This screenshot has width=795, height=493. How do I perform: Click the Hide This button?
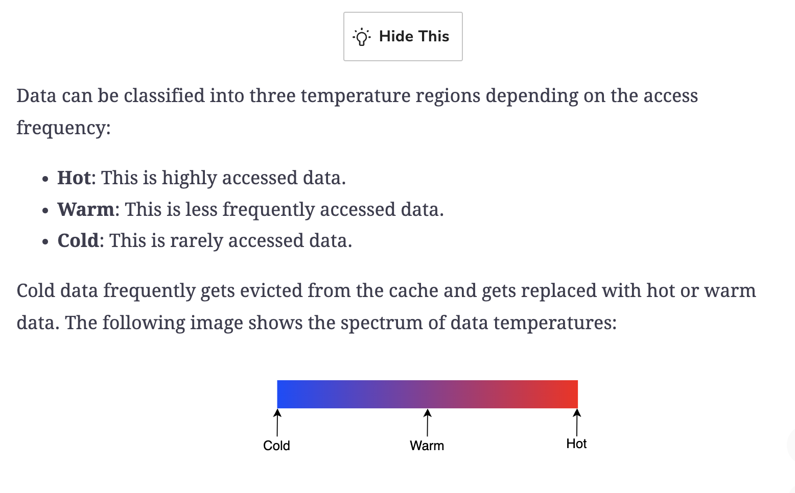pyautogui.click(x=403, y=37)
